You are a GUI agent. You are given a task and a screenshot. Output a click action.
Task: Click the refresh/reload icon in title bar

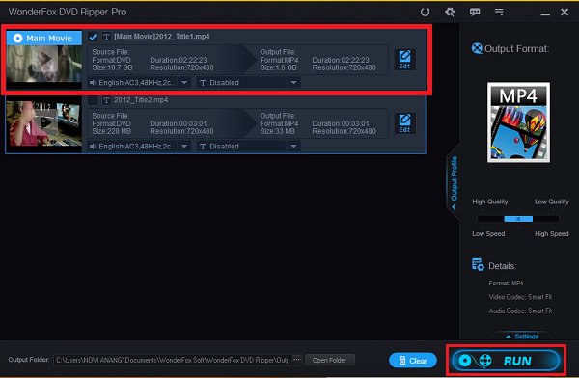[425, 12]
